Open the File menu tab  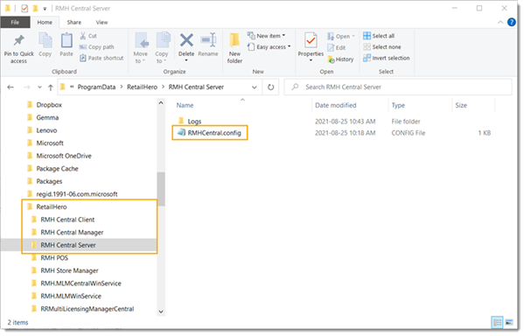(15, 22)
